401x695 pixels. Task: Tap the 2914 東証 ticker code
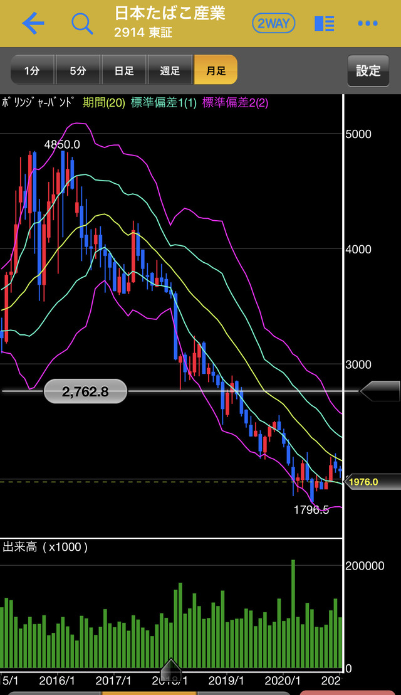pos(143,33)
